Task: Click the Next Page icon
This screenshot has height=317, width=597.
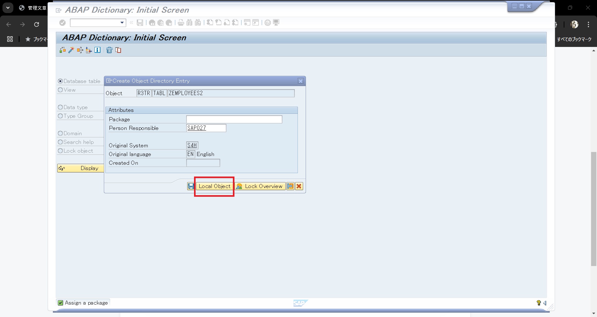Action: coord(227,23)
